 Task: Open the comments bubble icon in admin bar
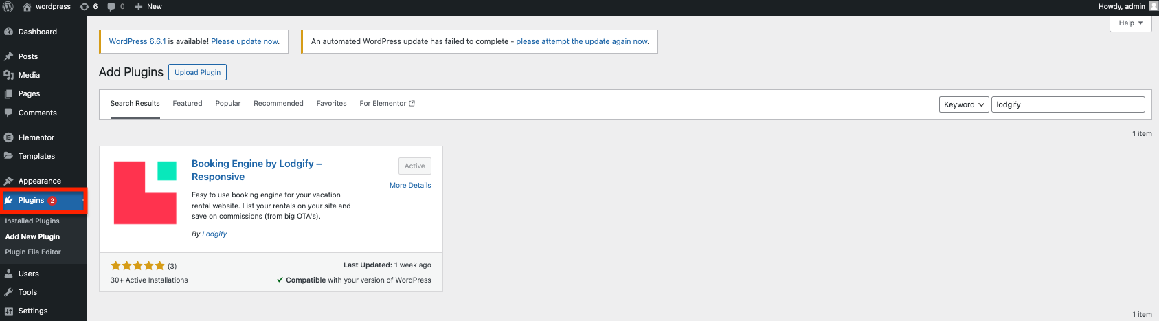(x=111, y=7)
